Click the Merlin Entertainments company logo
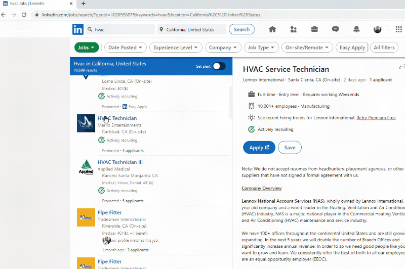Screen dimensions: 405x269 86,123
